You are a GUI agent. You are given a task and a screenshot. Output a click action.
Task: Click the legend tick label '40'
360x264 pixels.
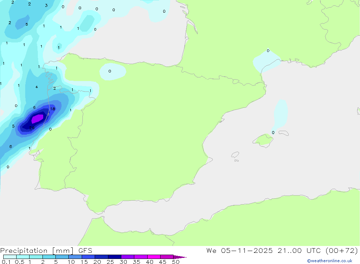pos(150,262)
